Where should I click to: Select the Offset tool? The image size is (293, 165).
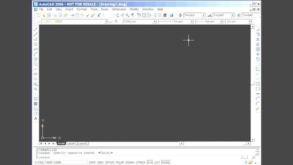(258, 44)
